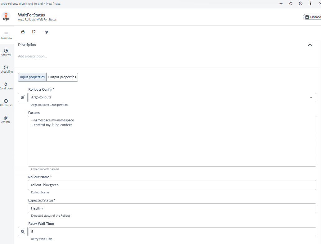Click the variable button next to Rollouts Config

pyautogui.click(x=23, y=97)
